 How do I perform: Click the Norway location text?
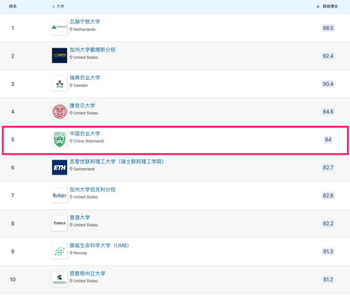click(80, 253)
